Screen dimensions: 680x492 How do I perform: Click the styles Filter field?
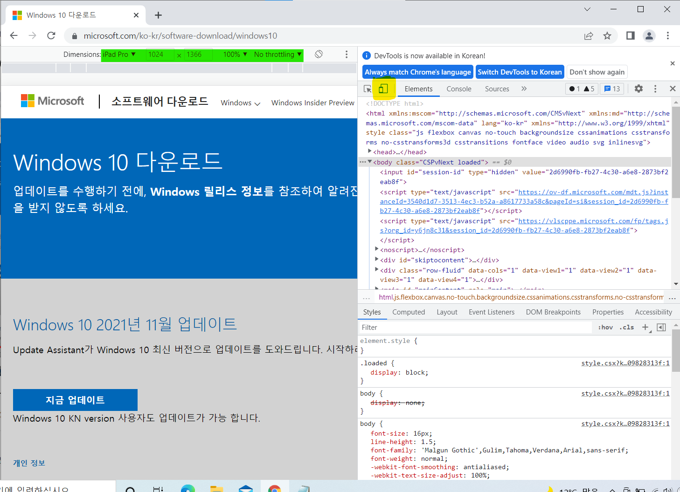(x=475, y=328)
